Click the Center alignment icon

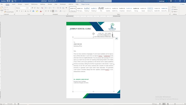pyautogui.click(x=48, y=11)
